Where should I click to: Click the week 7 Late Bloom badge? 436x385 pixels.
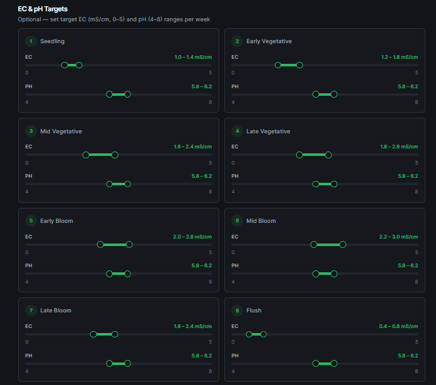[x=31, y=311]
